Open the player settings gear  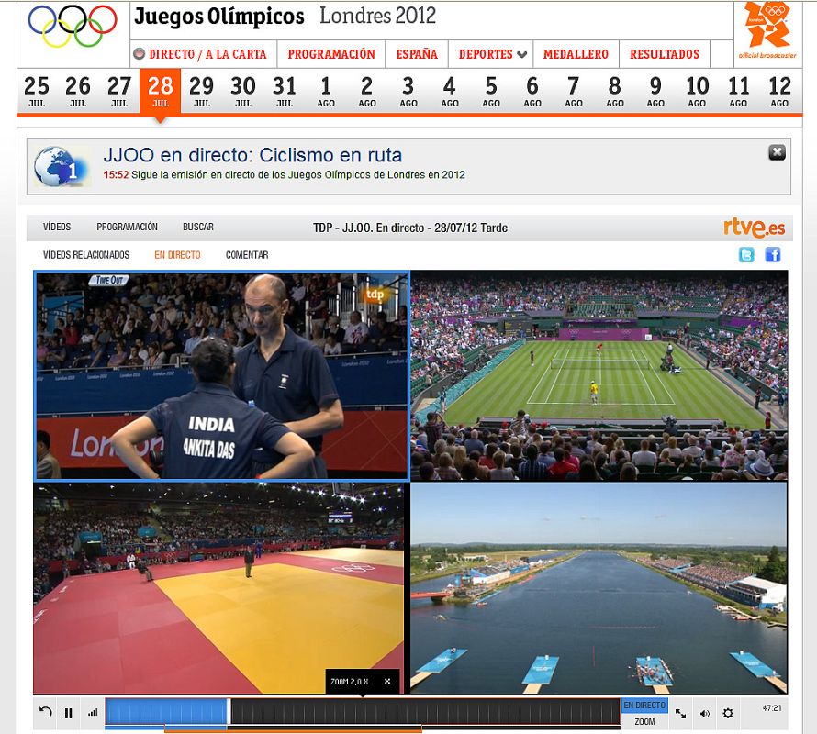(x=728, y=713)
